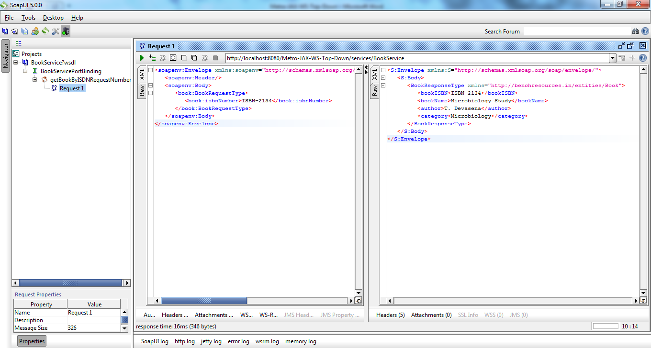Open the Tools menu

point(28,18)
